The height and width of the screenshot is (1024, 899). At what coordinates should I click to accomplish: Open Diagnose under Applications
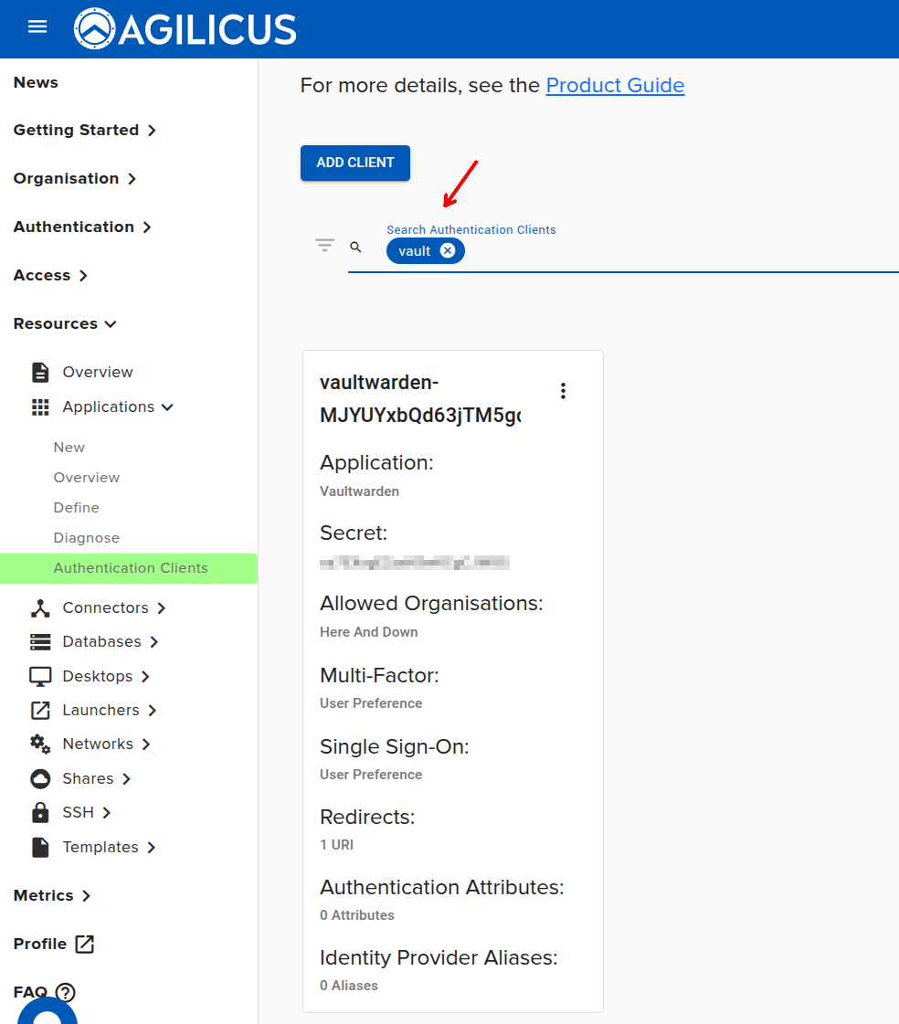(86, 537)
